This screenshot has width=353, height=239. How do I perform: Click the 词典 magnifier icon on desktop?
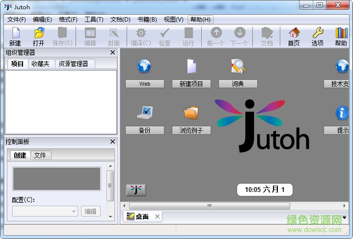tap(238, 66)
